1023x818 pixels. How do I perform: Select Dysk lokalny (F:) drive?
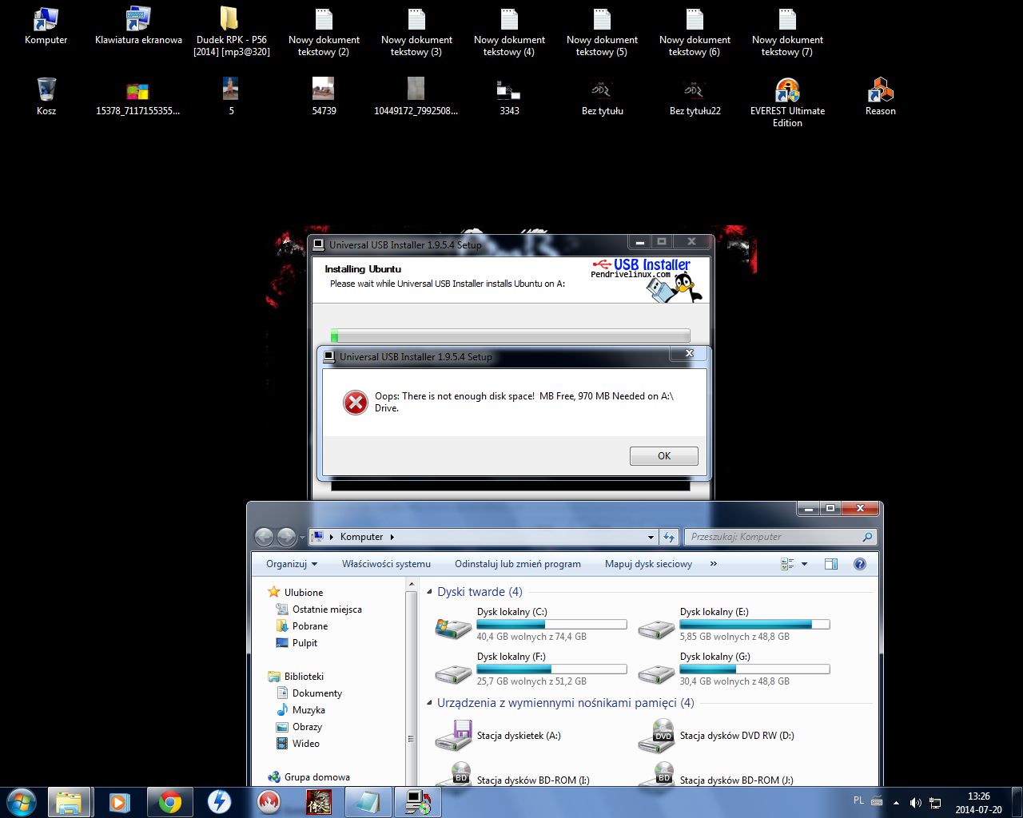pyautogui.click(x=531, y=669)
